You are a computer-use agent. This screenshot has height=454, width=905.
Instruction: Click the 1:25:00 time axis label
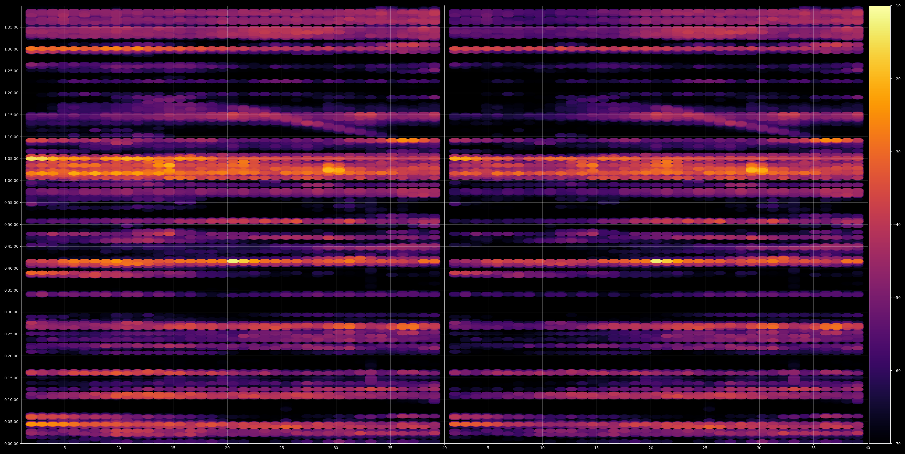12,71
